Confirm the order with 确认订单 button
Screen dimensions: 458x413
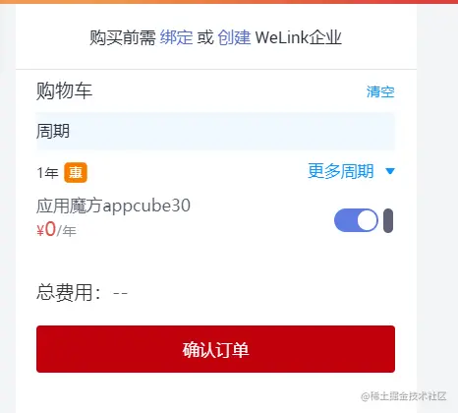tap(215, 349)
